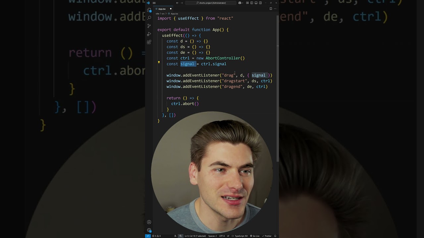Click the "react" import string
The image size is (424, 238).
(x=225, y=19)
